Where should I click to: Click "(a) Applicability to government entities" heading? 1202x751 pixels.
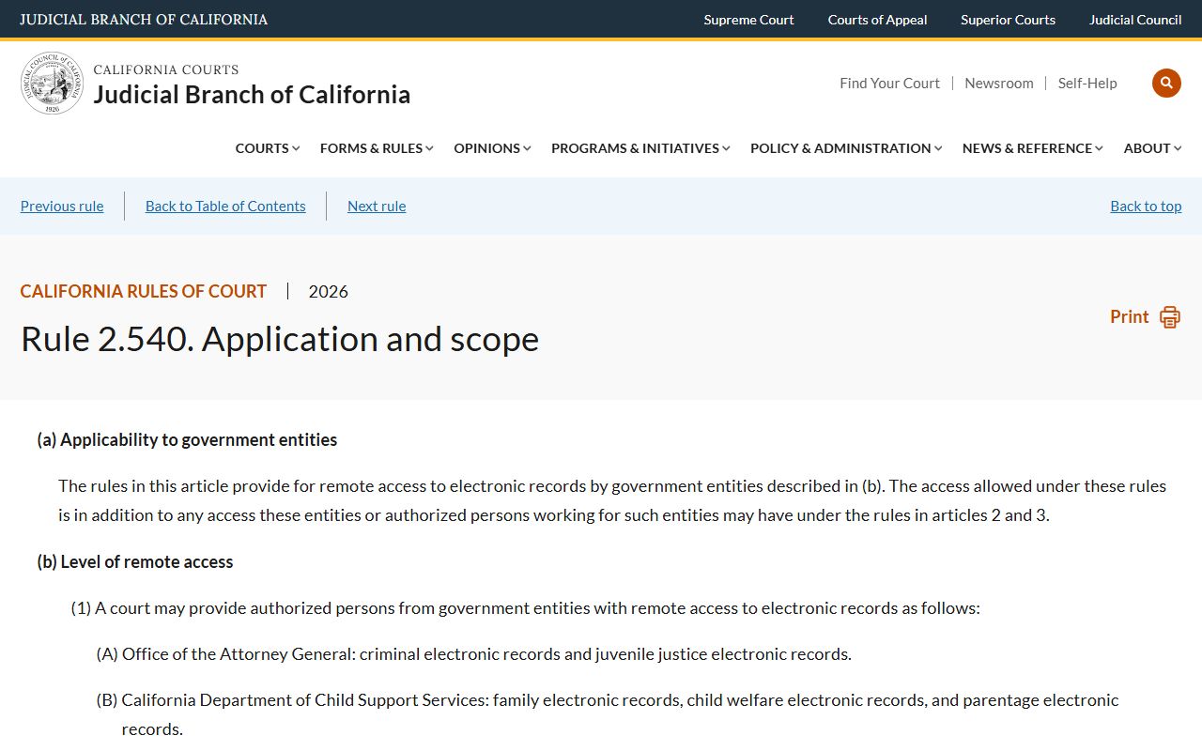[187, 440]
